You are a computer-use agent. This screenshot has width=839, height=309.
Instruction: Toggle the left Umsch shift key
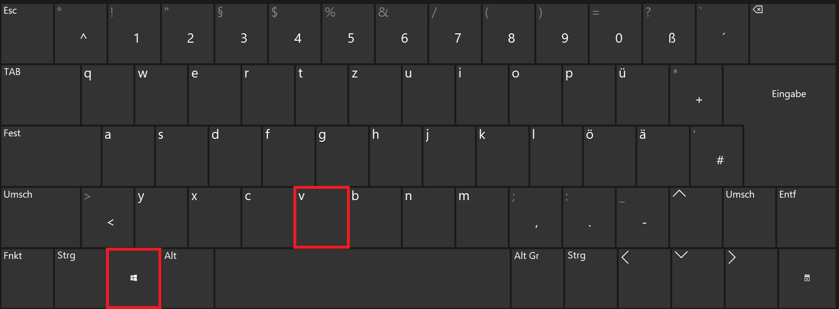pos(40,217)
